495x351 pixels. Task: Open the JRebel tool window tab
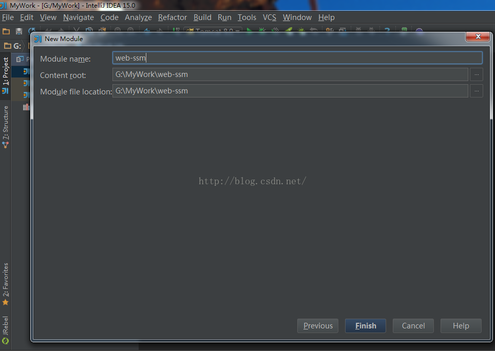coord(5,330)
